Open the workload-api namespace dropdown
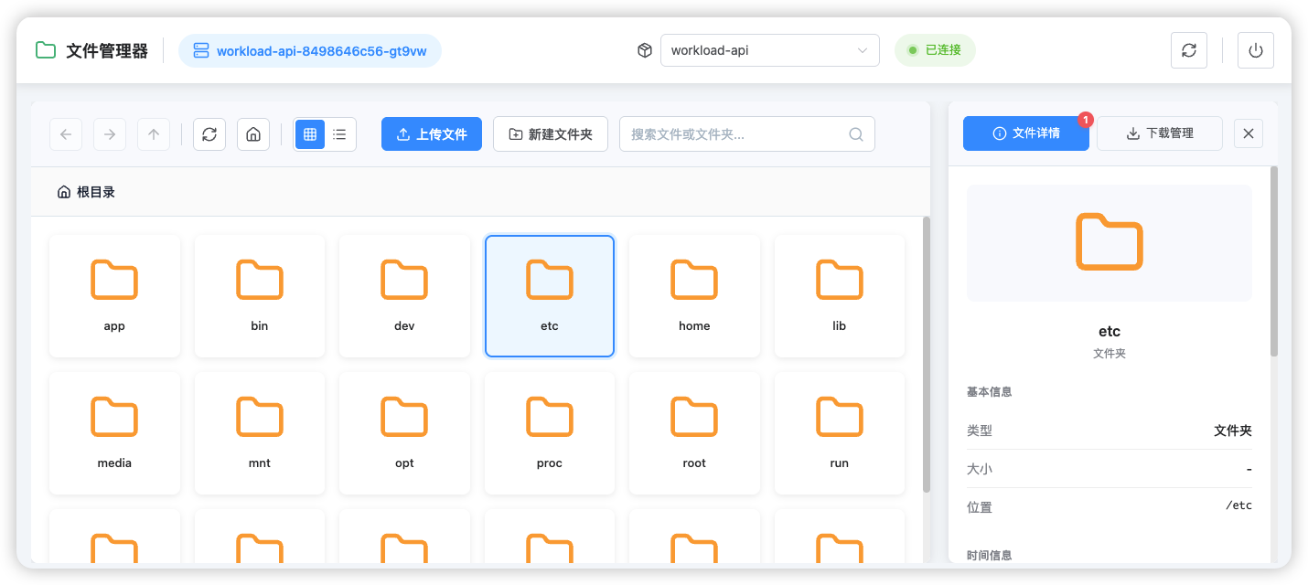Image resolution: width=1308 pixels, height=585 pixels. 769,50
